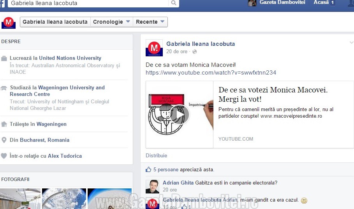Click the smiley emoticon in the reply

point(304,200)
